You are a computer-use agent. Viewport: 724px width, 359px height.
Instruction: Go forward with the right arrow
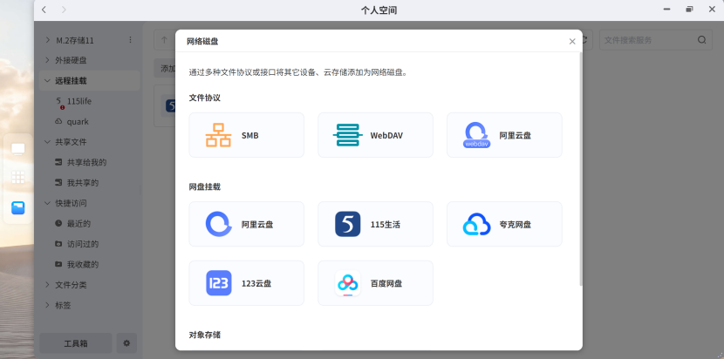point(64,10)
